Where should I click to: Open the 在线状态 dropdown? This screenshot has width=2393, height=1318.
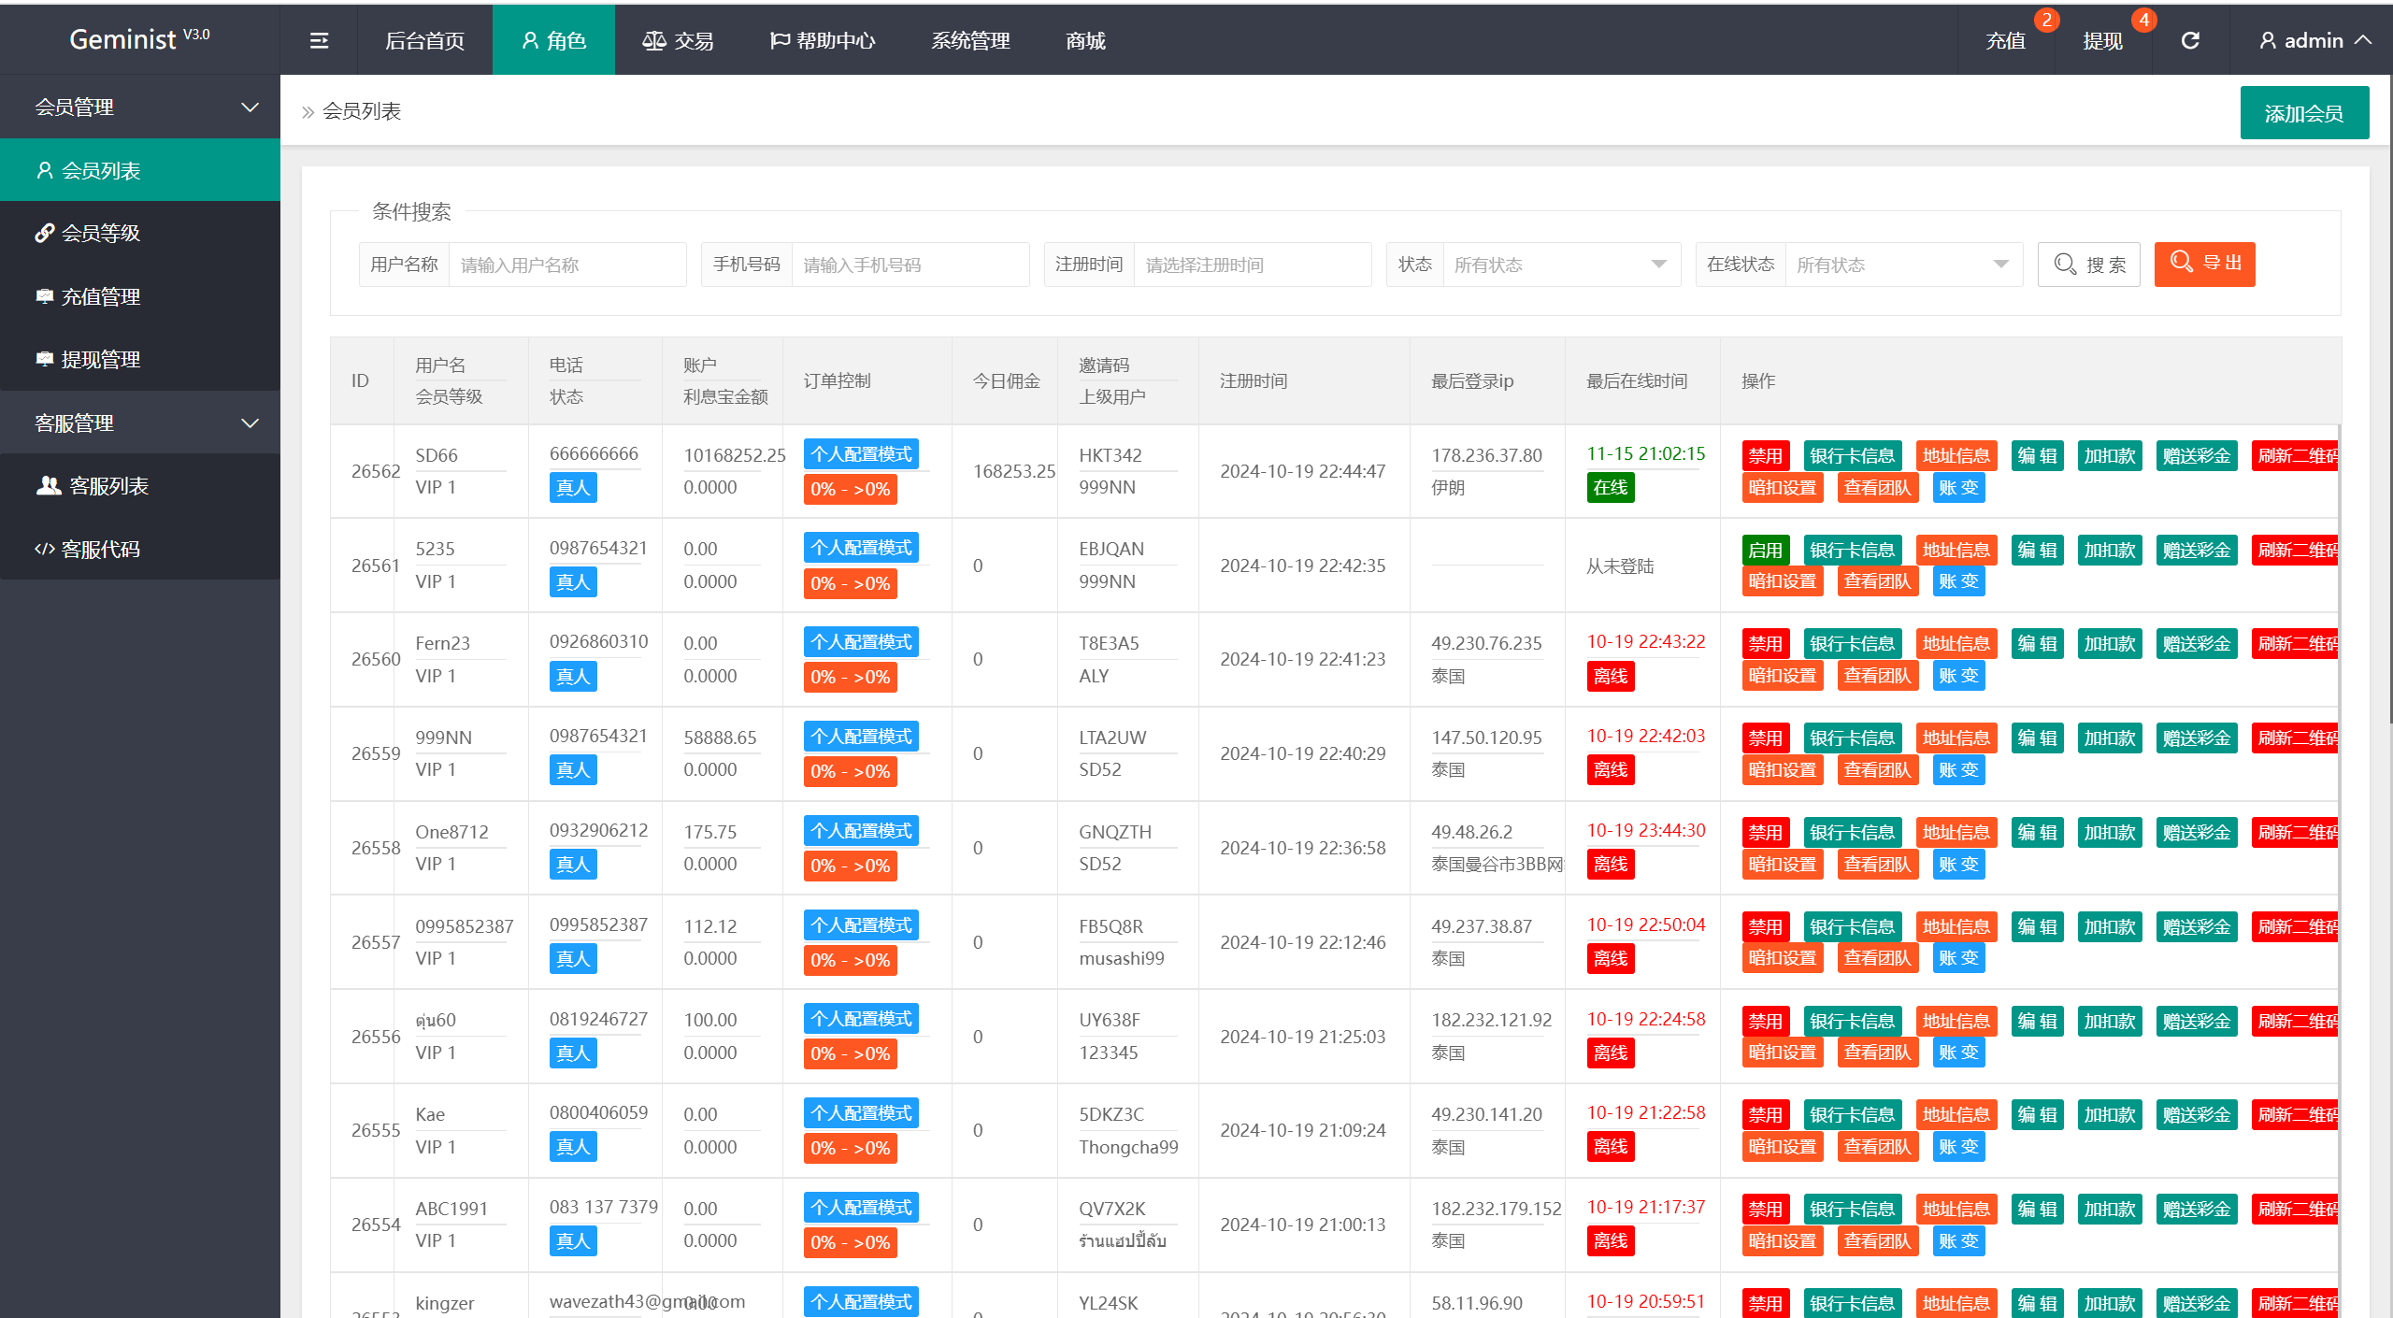pyautogui.click(x=1903, y=265)
